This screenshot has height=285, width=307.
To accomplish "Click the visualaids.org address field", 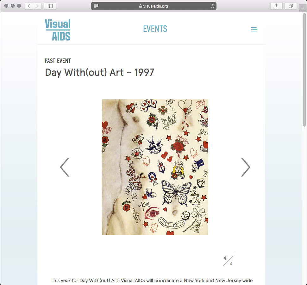I will coord(153,6).
